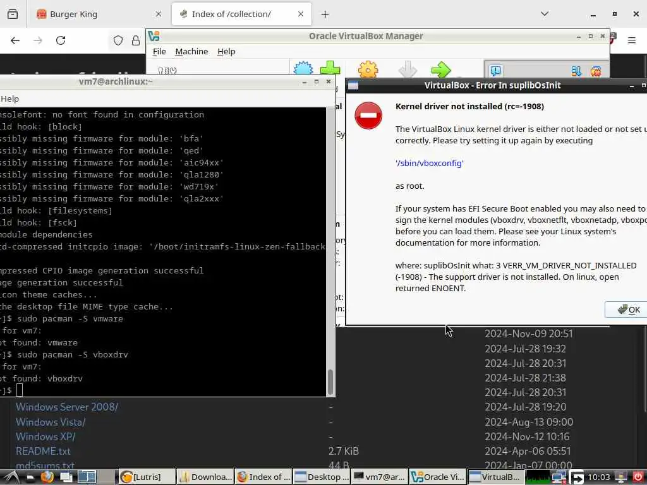
Task: Close the Burger King tab
Action: [159, 14]
